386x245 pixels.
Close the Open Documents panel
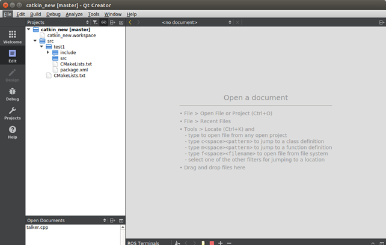tap(121, 220)
